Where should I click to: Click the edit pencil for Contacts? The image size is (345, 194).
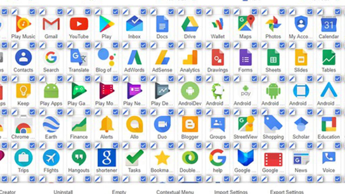14,45
